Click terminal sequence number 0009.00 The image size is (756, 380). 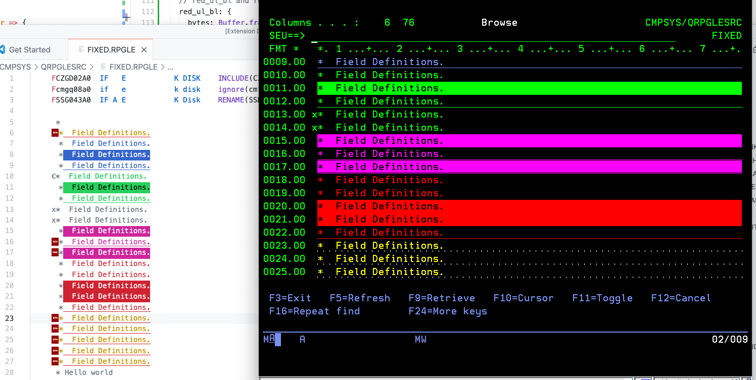click(x=285, y=62)
